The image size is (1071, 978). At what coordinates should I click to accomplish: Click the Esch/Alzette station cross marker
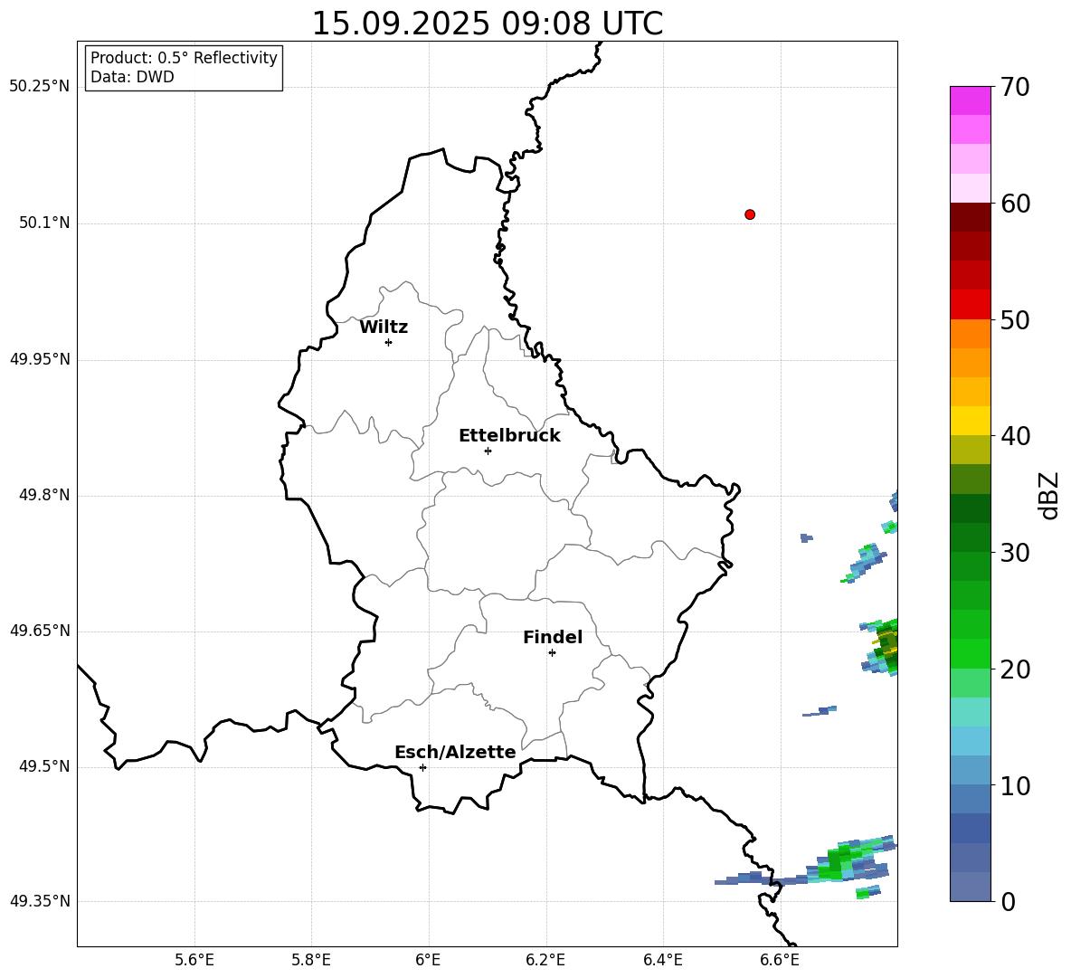click(x=422, y=767)
